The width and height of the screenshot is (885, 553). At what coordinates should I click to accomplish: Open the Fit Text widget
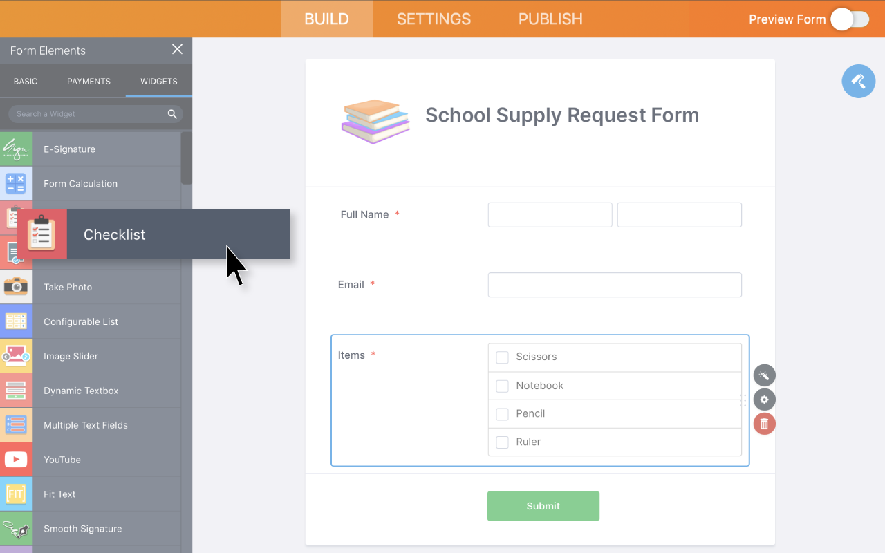point(59,494)
